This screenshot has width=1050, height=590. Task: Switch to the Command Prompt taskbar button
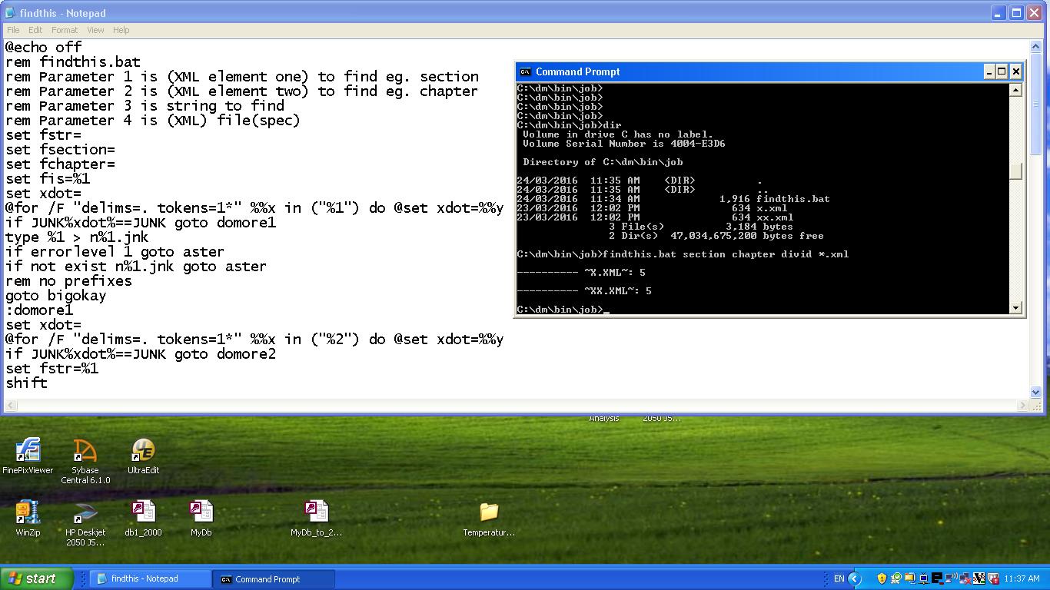[x=274, y=578]
